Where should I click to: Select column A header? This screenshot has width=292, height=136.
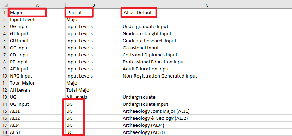click(37, 5)
